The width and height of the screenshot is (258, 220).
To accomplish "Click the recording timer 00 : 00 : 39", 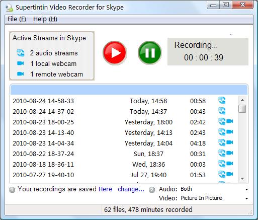I will coord(204,57).
